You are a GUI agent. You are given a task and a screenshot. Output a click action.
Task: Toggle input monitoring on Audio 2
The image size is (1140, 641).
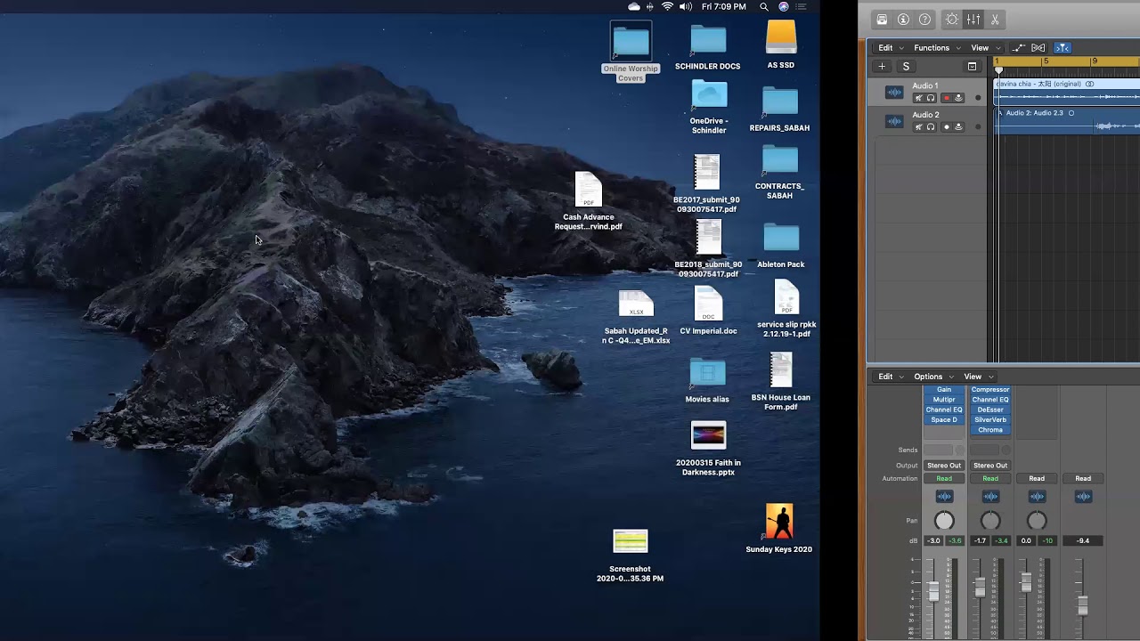click(958, 127)
